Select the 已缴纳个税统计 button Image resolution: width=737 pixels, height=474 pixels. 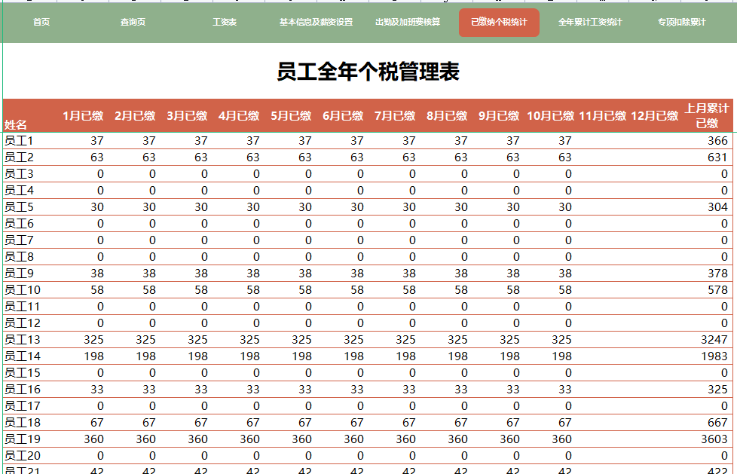[499, 22]
